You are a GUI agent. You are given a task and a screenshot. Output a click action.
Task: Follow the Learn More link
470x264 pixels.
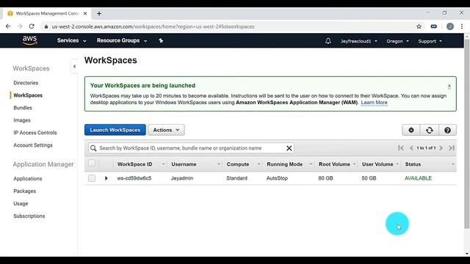(374, 103)
